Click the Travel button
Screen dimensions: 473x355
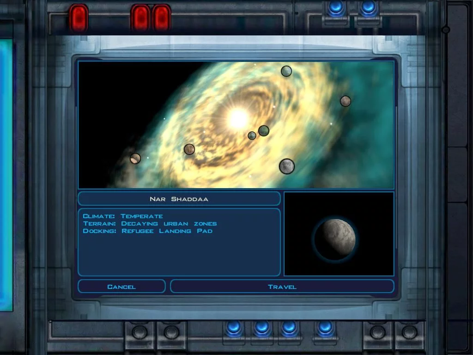tap(282, 287)
